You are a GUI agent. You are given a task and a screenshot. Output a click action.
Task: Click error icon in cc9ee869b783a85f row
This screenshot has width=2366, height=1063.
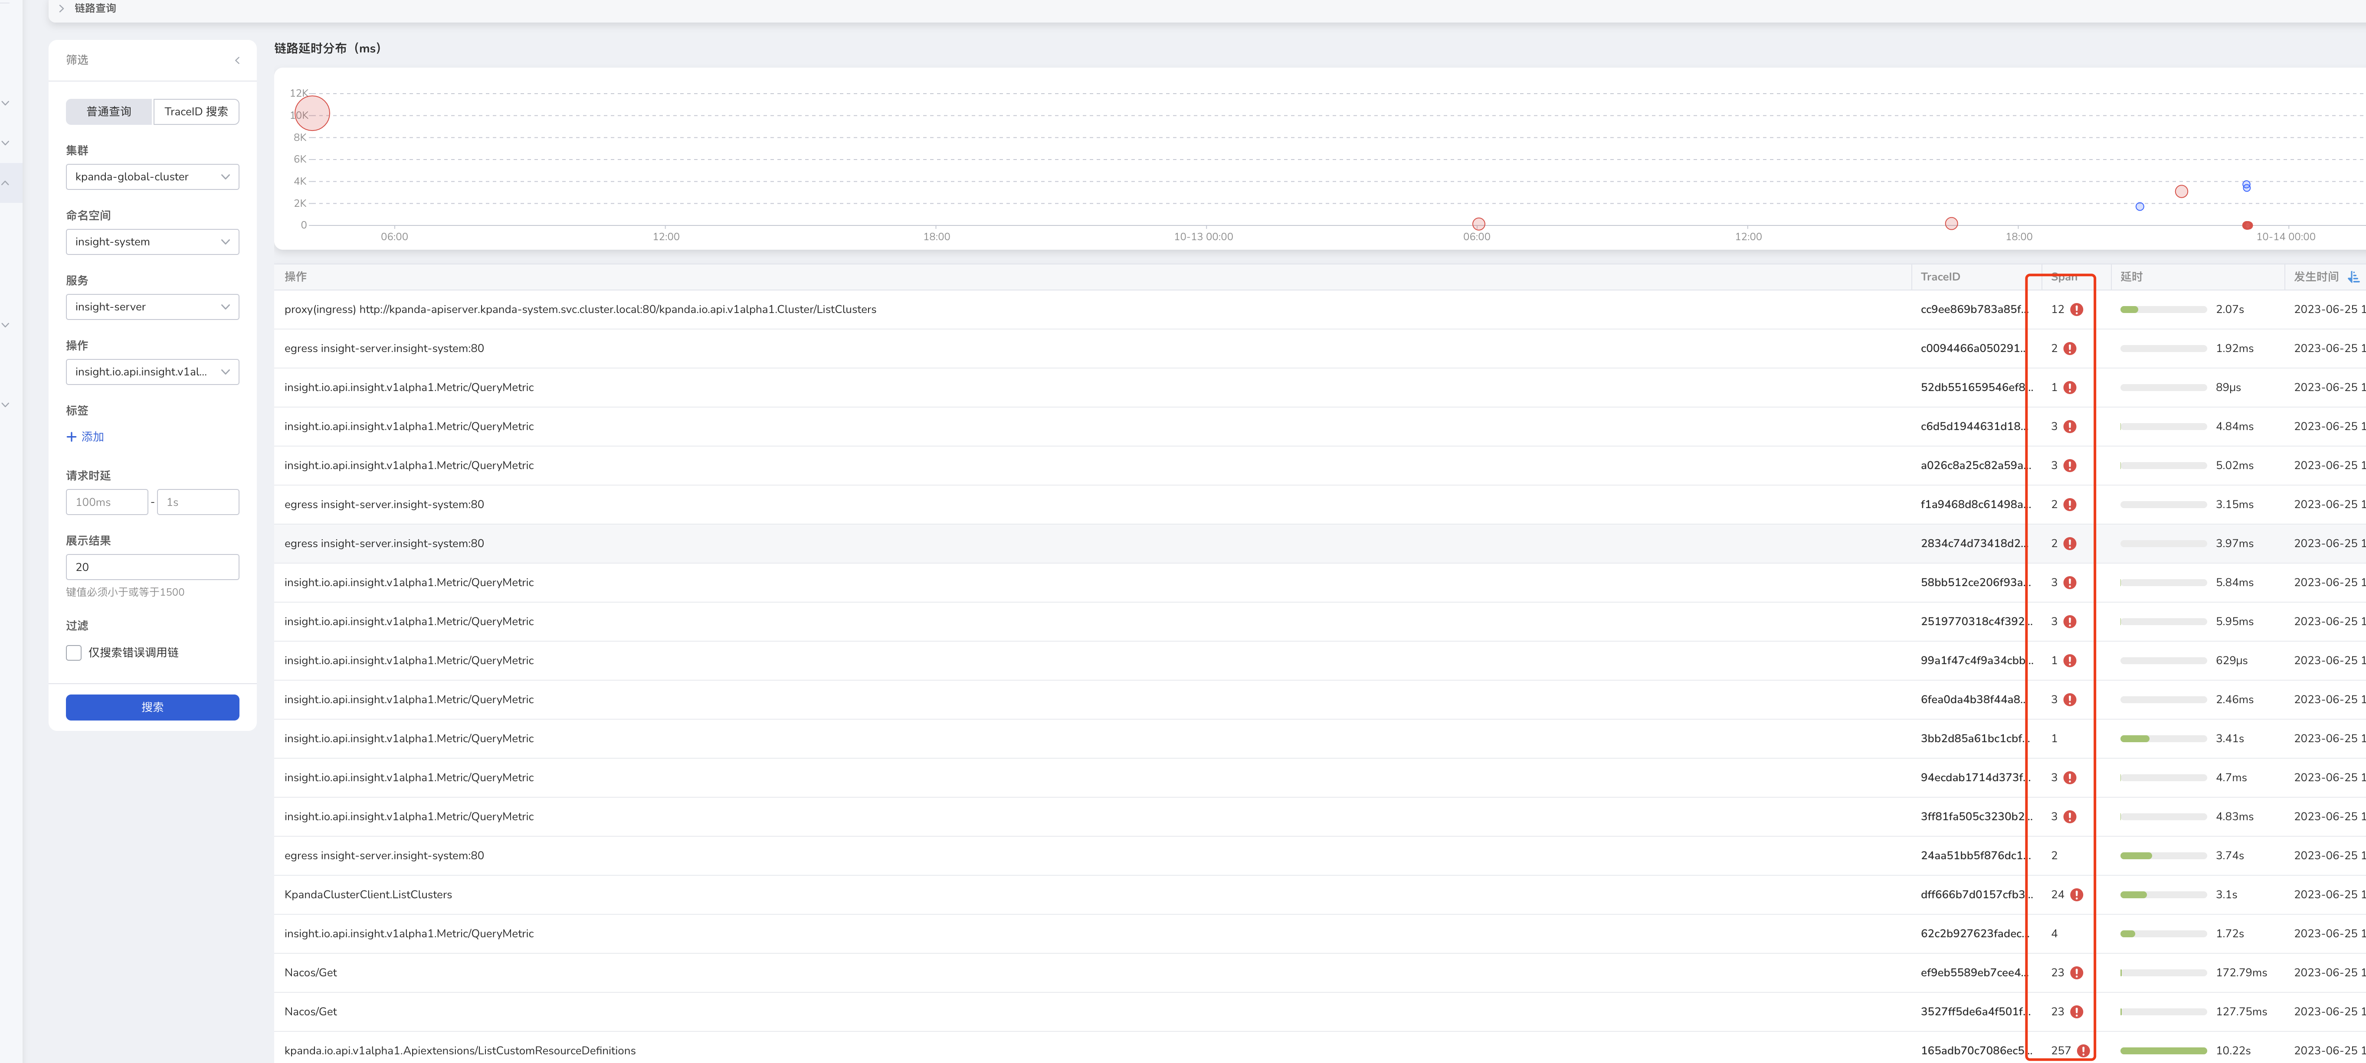pyautogui.click(x=2077, y=310)
